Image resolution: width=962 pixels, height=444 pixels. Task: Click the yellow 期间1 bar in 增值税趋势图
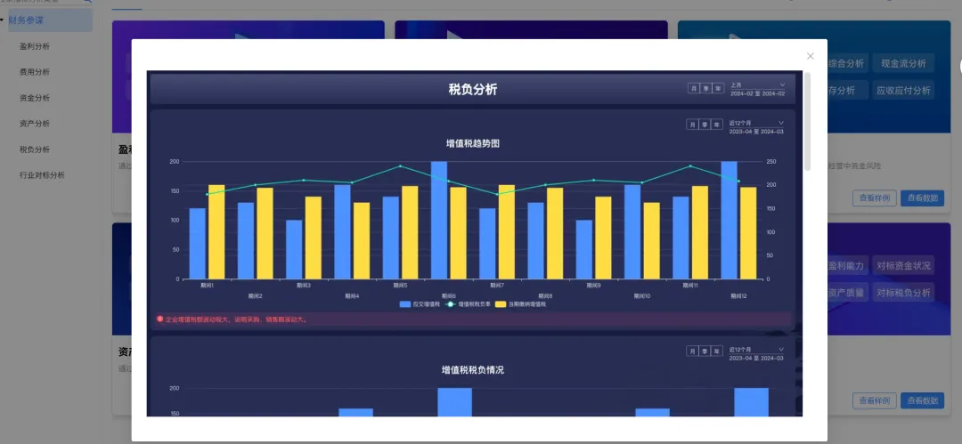pyautogui.click(x=216, y=232)
